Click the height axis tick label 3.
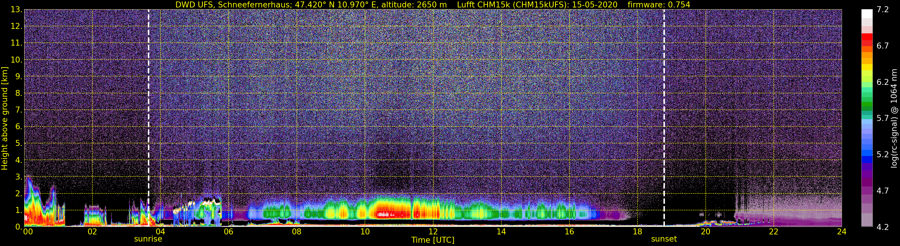The height and width of the screenshot is (246, 900). (x=19, y=177)
